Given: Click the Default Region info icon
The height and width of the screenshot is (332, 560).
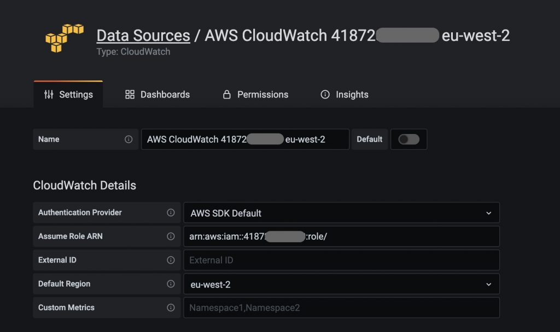Looking at the screenshot, I should pos(171,284).
